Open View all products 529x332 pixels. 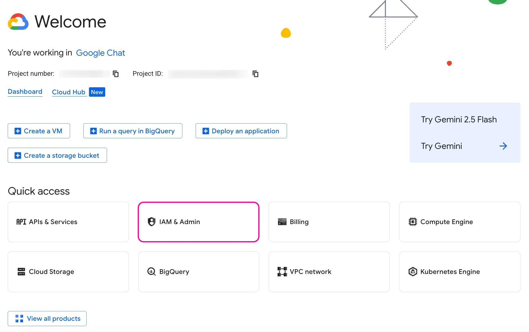tap(47, 318)
